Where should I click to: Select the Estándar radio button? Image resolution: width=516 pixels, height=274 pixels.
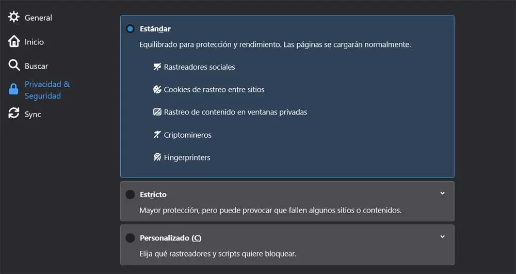coord(130,29)
